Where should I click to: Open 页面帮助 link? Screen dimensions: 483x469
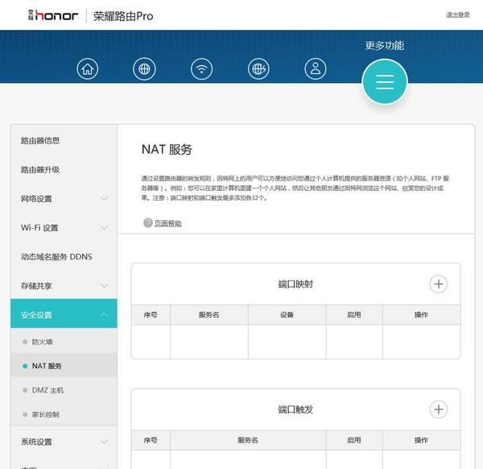(x=168, y=223)
